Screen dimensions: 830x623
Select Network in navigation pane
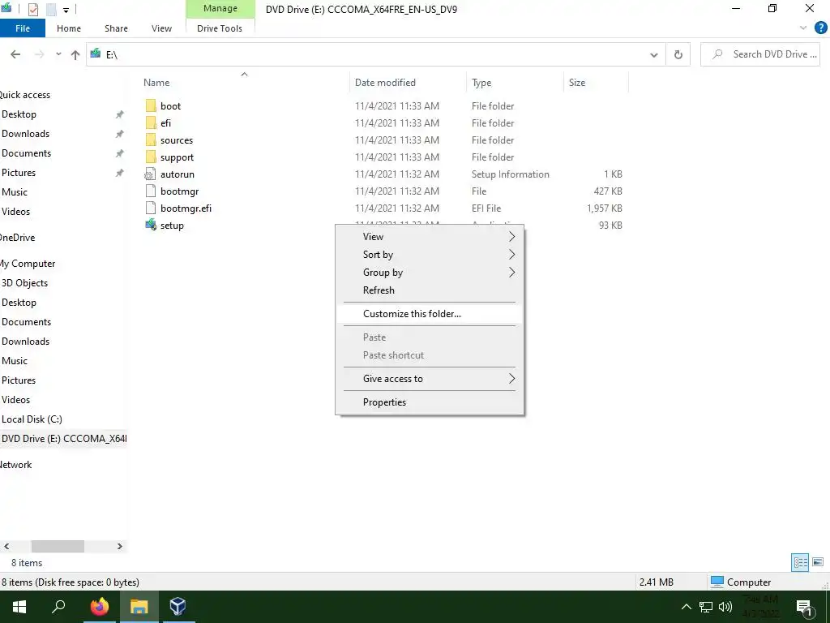tap(16, 465)
